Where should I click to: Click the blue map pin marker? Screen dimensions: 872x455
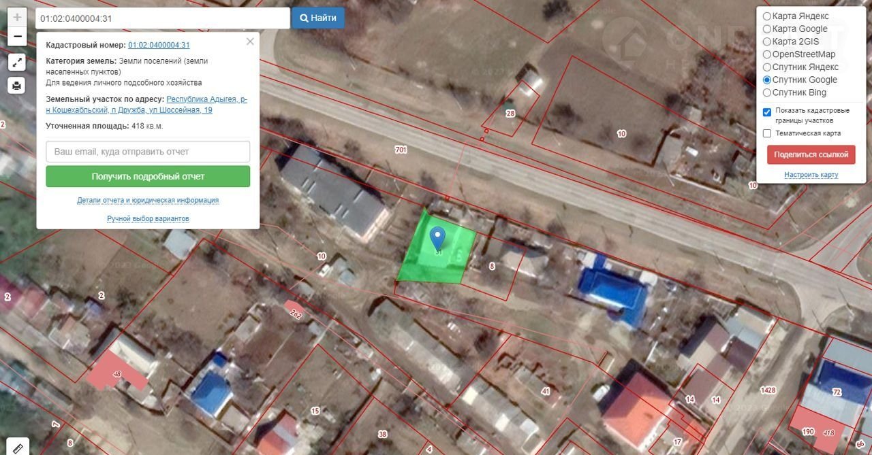(x=438, y=238)
